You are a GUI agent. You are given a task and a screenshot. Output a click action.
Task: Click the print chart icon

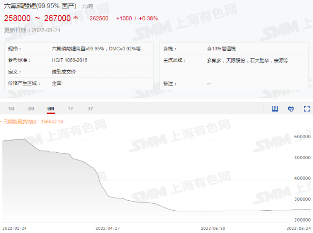click(x=291, y=109)
